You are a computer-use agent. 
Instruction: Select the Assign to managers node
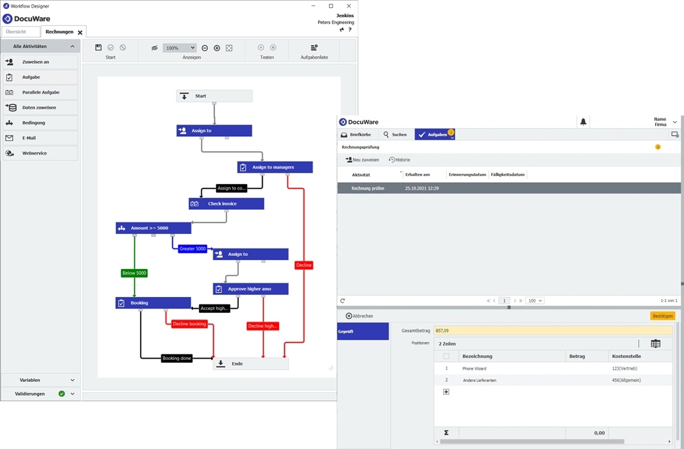(x=275, y=167)
